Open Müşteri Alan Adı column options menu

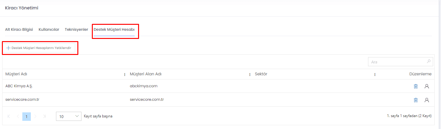[250, 74]
